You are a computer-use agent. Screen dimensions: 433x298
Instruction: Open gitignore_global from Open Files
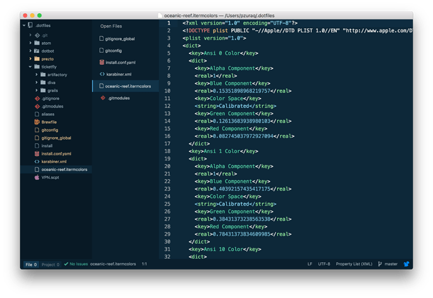[x=125, y=39]
